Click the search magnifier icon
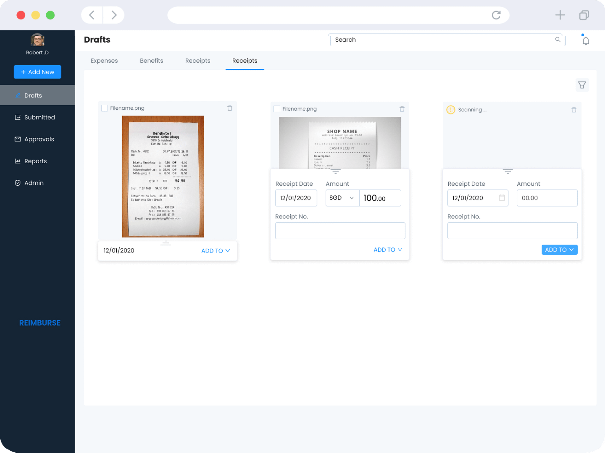The height and width of the screenshot is (453, 605). 557,40
